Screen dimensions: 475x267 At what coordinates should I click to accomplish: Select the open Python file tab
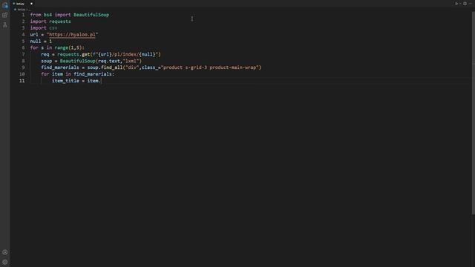[23, 4]
